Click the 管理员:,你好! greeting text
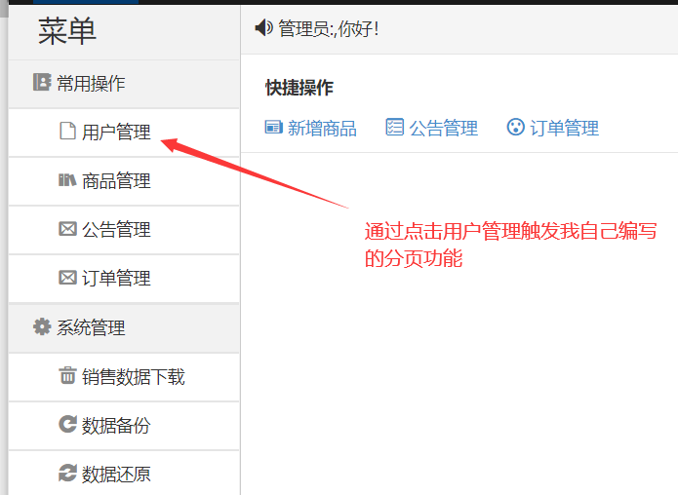The height and width of the screenshot is (495, 678). click(329, 29)
